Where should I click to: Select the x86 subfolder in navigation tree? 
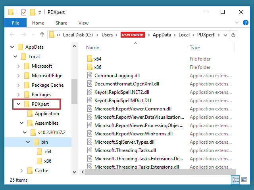click(x=44, y=161)
